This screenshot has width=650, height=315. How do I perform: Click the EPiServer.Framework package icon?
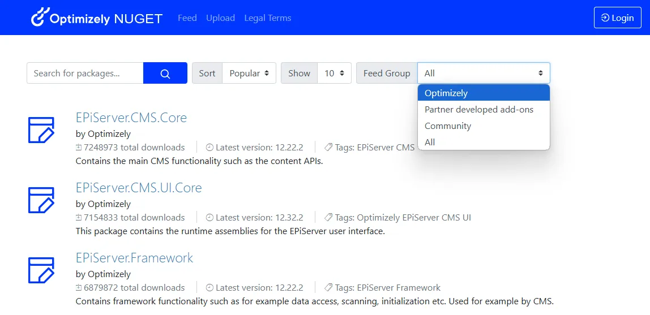(41, 270)
